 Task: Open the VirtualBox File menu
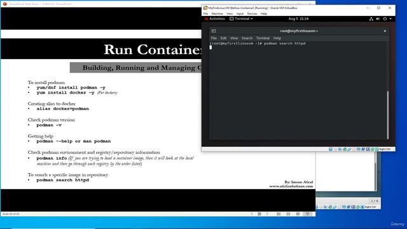click(205, 13)
